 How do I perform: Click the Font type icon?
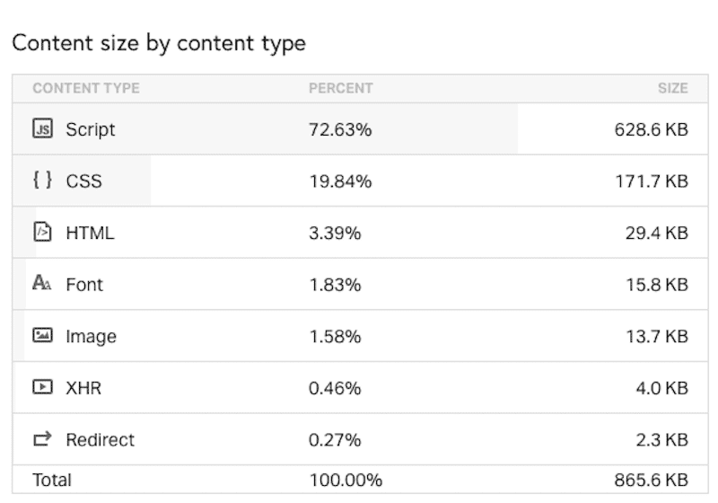[x=42, y=283]
